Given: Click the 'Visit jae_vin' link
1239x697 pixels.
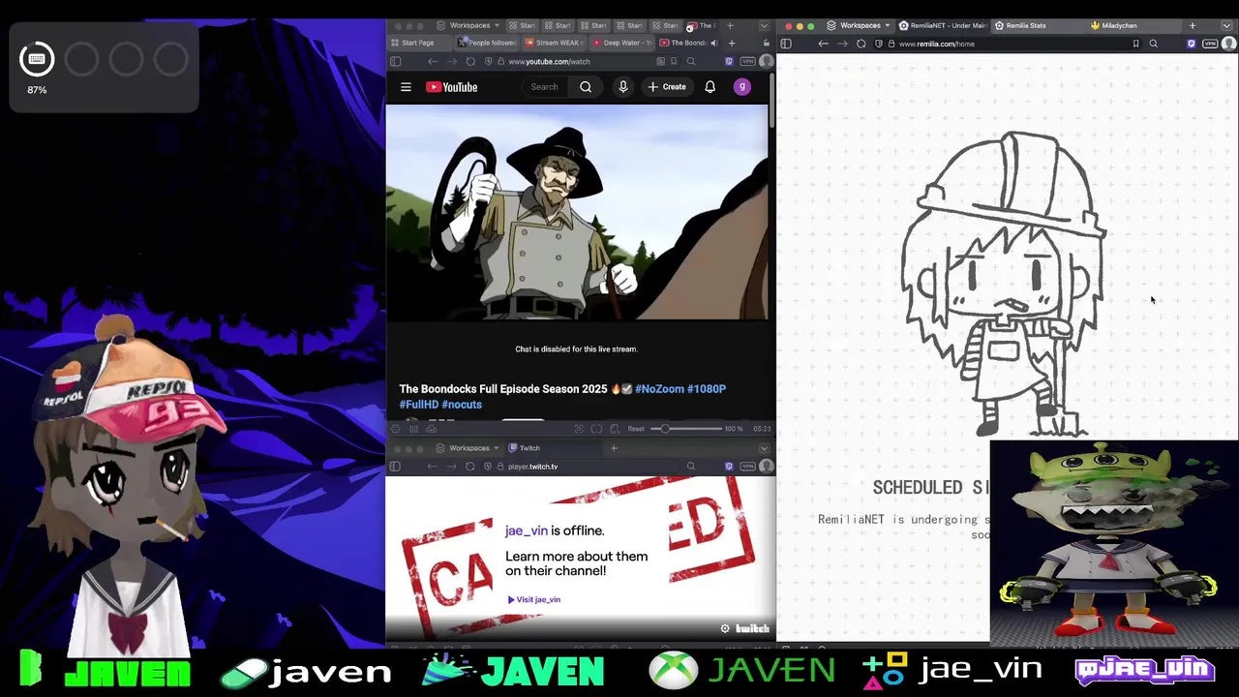Looking at the screenshot, I should click(534, 599).
